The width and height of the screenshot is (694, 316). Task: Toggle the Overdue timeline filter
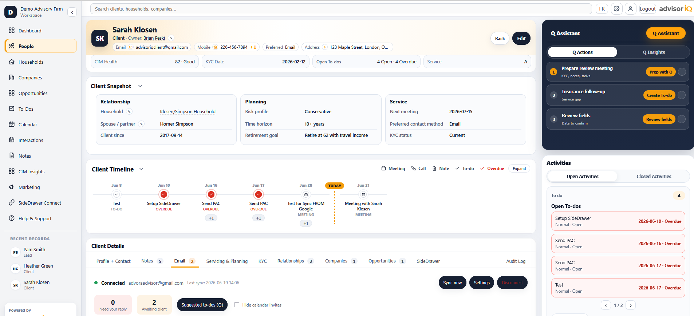(x=492, y=169)
